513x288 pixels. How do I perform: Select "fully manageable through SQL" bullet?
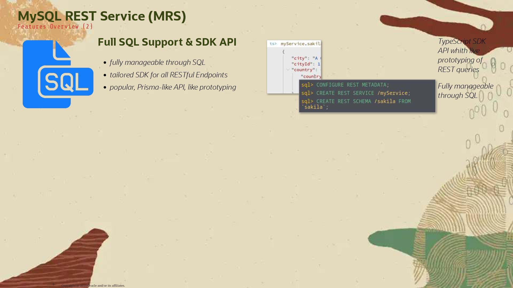coord(157,62)
